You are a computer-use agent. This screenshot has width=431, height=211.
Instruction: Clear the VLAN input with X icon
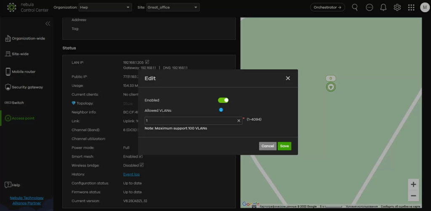(239, 121)
